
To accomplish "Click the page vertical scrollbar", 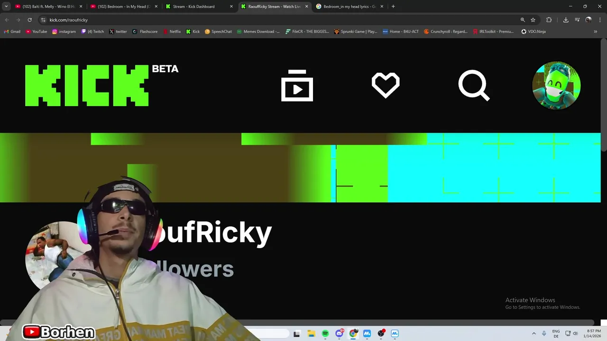I will coord(604,95).
